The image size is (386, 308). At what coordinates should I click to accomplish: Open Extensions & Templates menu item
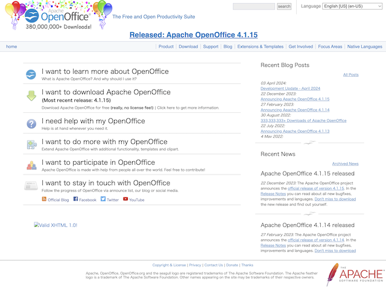(261, 47)
